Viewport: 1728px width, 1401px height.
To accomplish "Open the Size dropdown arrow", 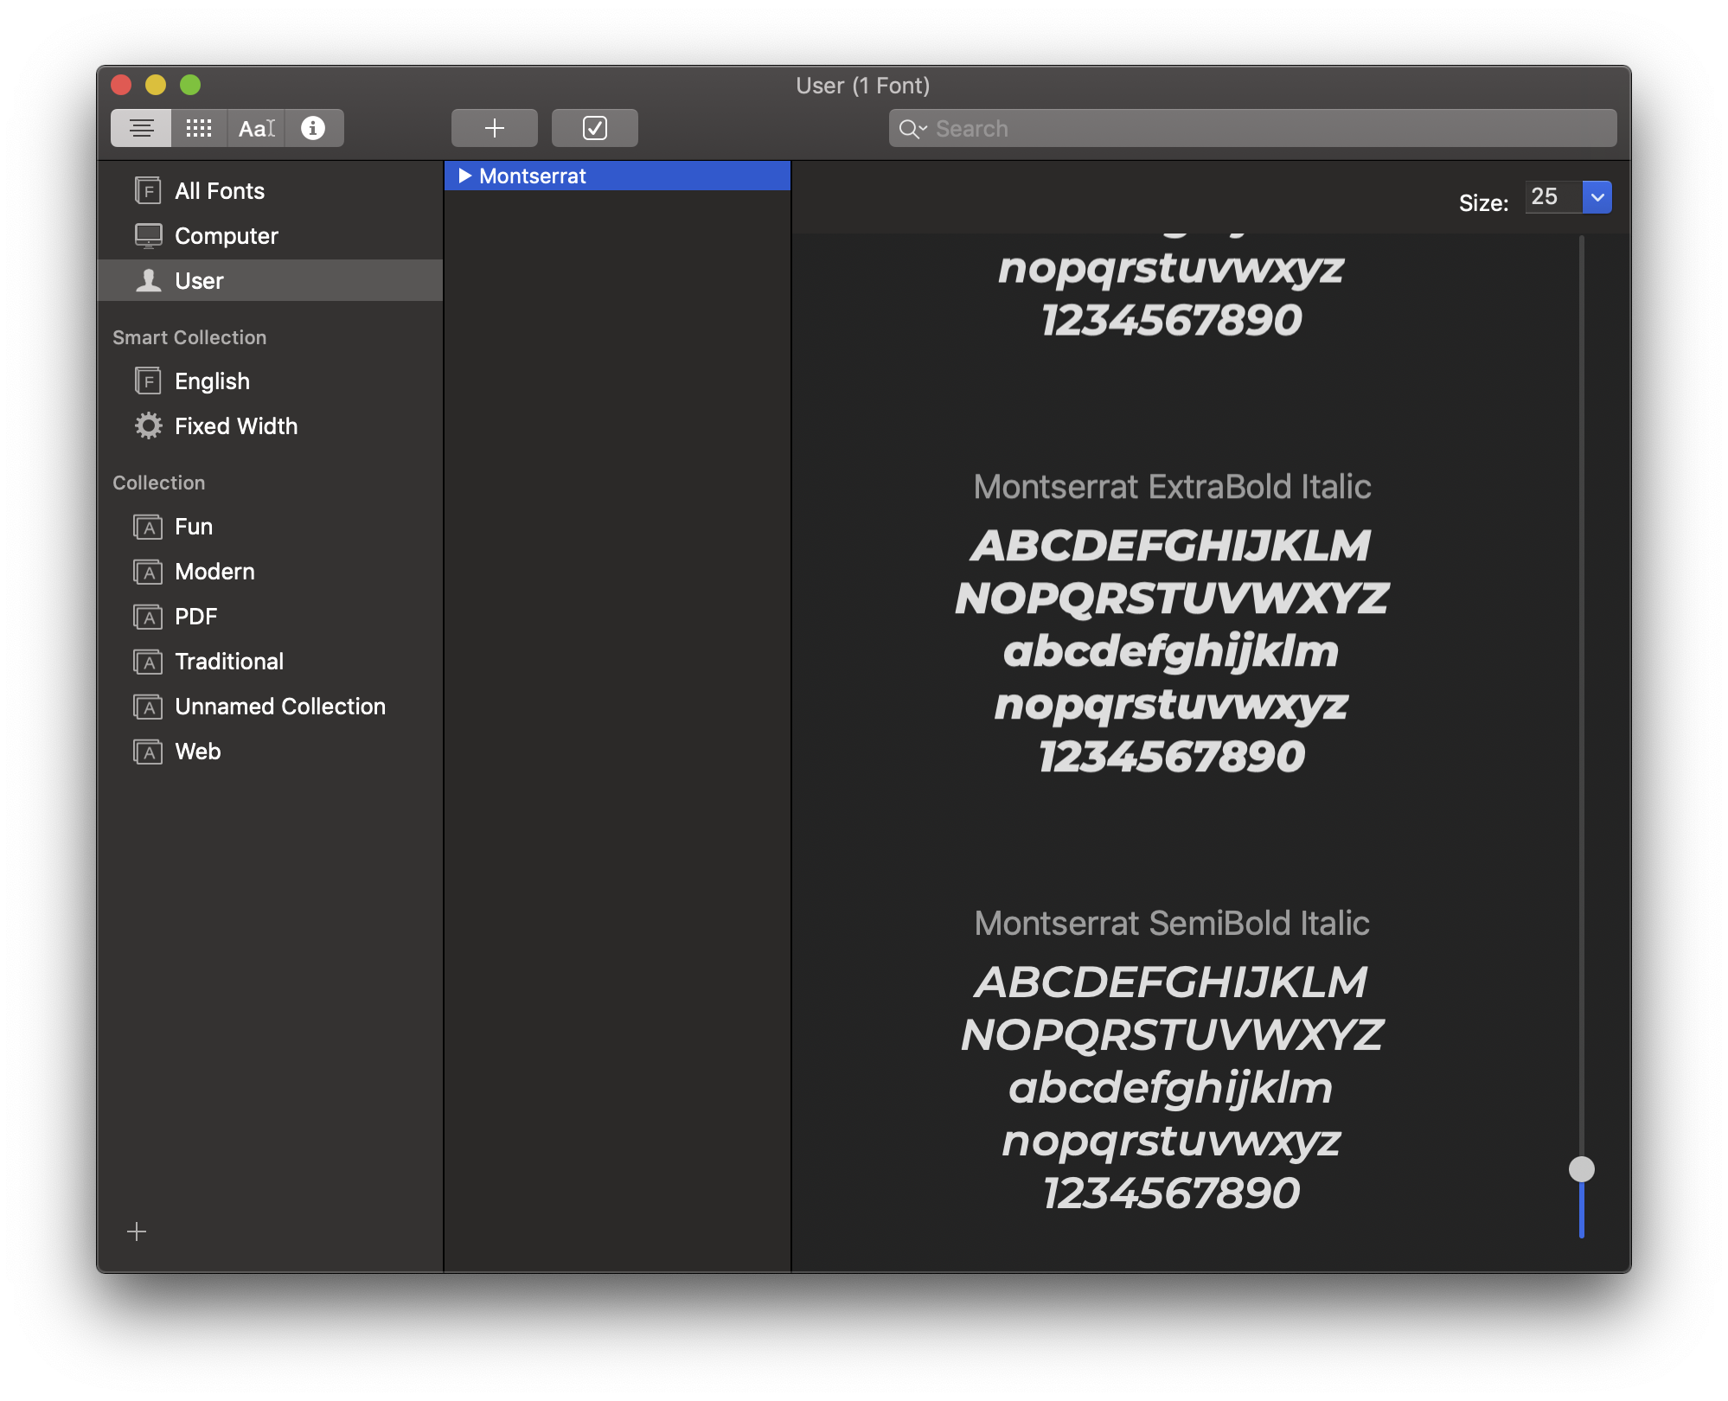I will point(1597,197).
